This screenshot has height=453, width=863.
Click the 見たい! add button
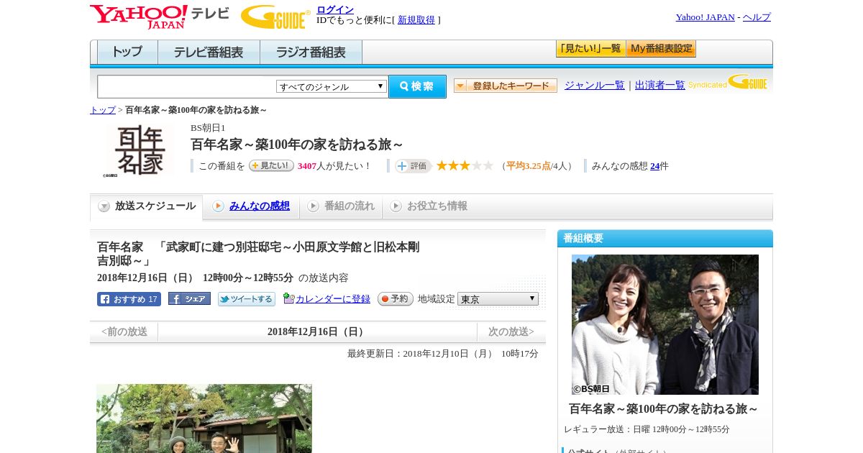point(271,165)
